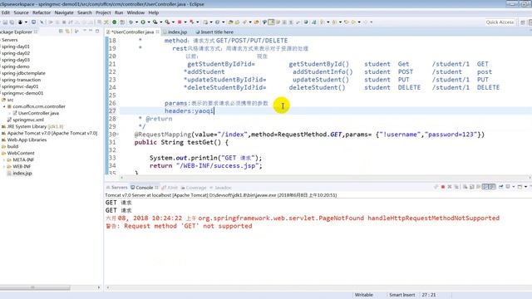Expand the WEB-INF folder node
This screenshot has height=299, width=532.
click(4, 166)
